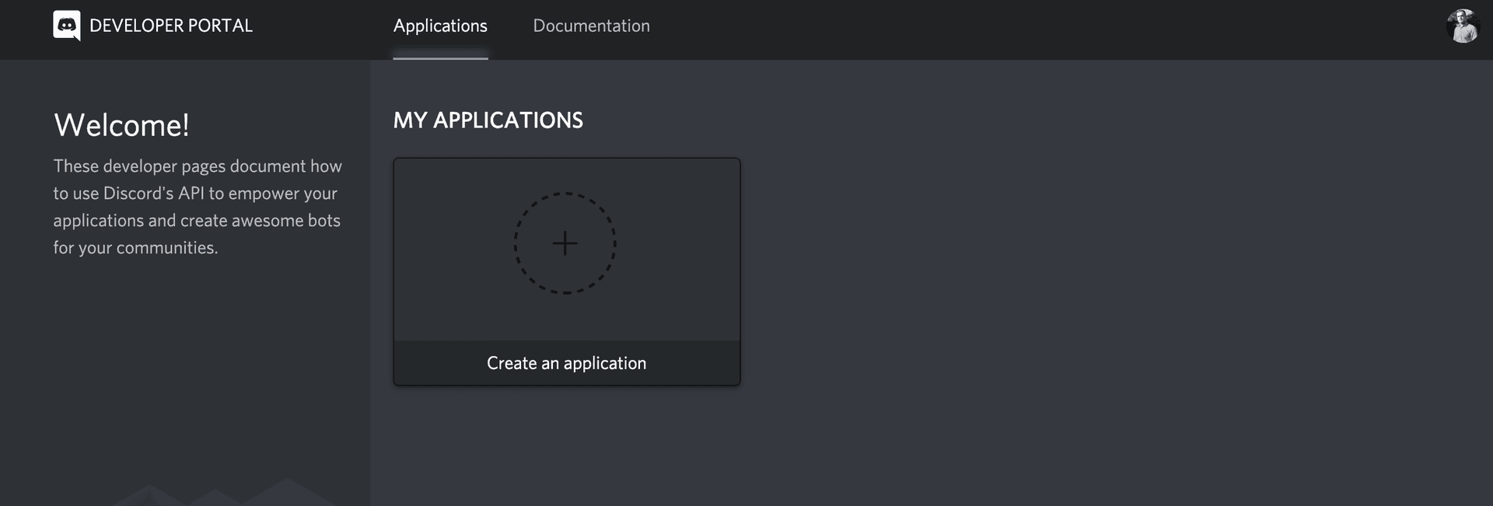Click "for your communities." in the sidebar

click(x=135, y=248)
